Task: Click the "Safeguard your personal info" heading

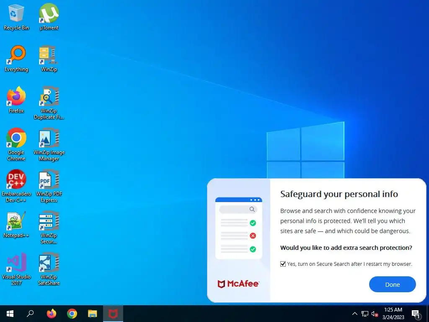Action: (x=339, y=194)
